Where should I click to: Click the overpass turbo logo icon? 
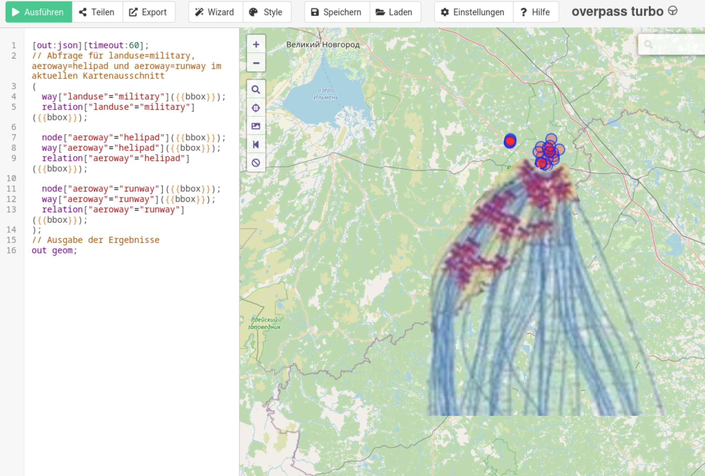click(x=673, y=11)
